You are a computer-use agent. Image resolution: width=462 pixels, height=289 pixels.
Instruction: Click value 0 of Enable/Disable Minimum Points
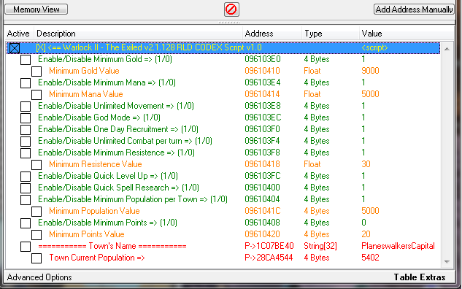(x=363, y=223)
